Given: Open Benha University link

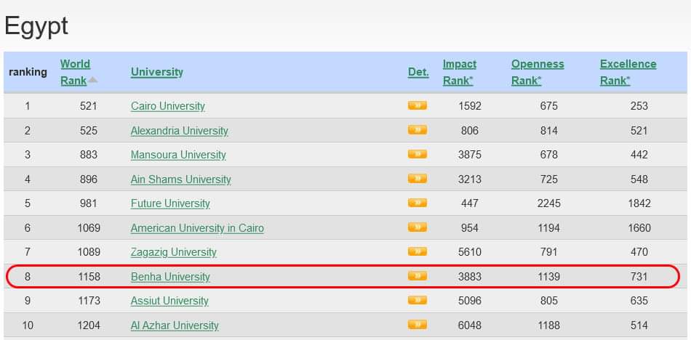Looking at the screenshot, I should click(170, 277).
